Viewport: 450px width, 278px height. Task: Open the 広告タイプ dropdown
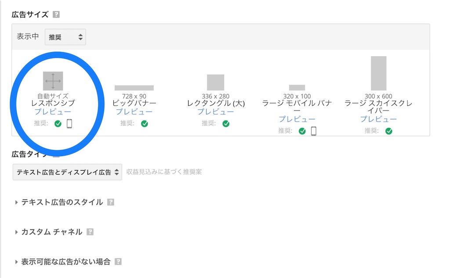[67, 171]
